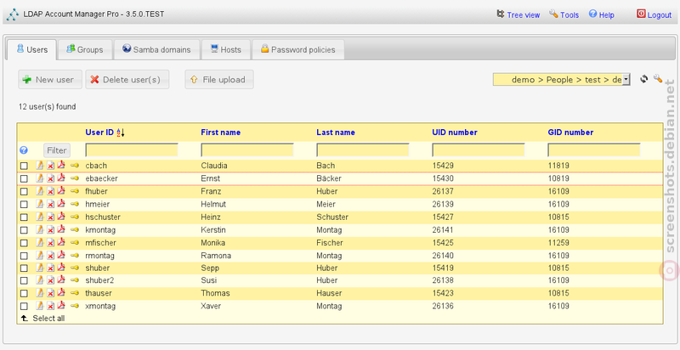
Task: Click the last name 'Schuster' cell
Action: pos(332,217)
